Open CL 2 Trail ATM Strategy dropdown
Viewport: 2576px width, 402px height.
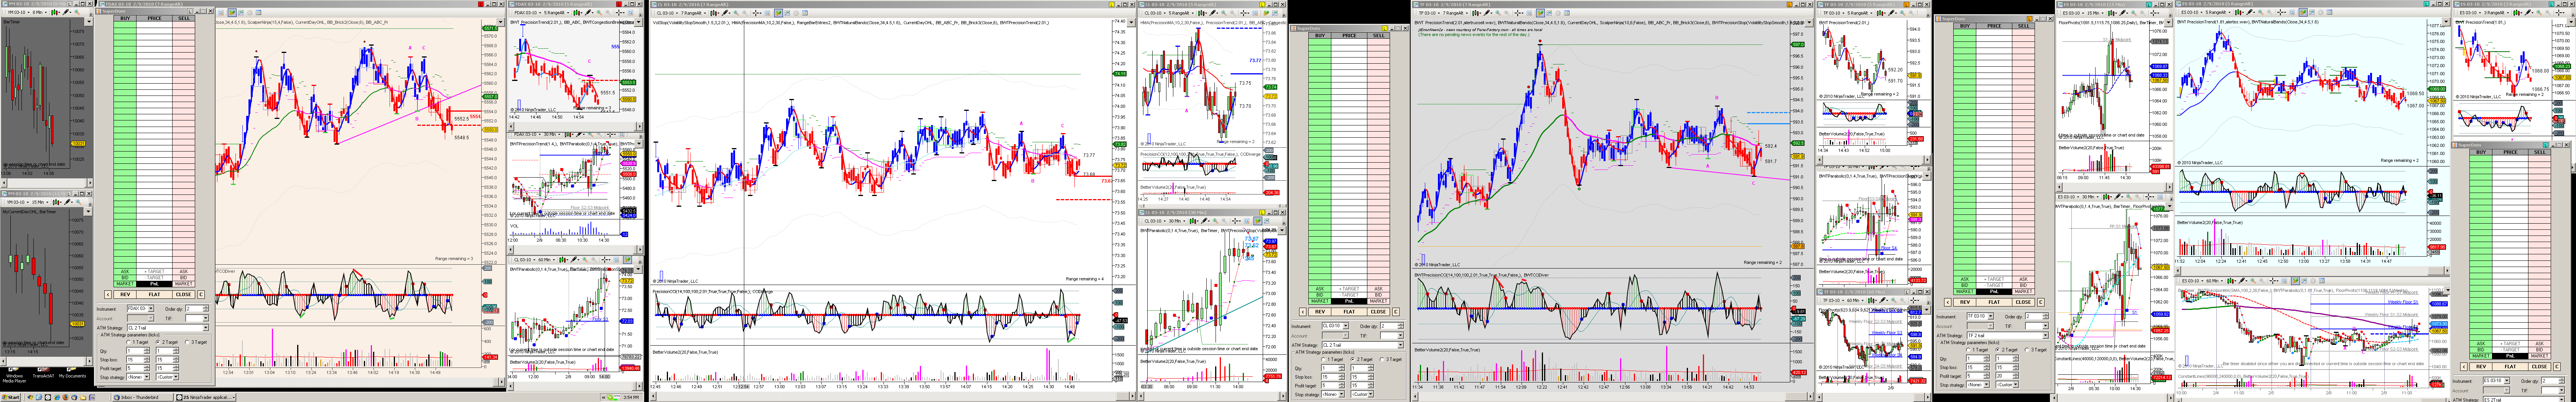[1363, 345]
